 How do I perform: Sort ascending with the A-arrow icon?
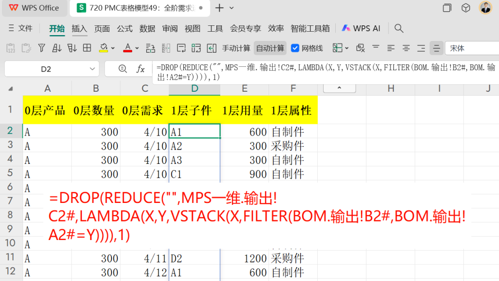tap(57, 48)
